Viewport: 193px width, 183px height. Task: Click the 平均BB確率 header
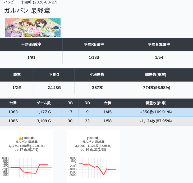pyautogui.click(x=31, y=44)
